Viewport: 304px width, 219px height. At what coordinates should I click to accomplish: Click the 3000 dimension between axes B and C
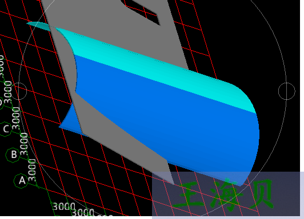pyautogui.click(x=24, y=144)
